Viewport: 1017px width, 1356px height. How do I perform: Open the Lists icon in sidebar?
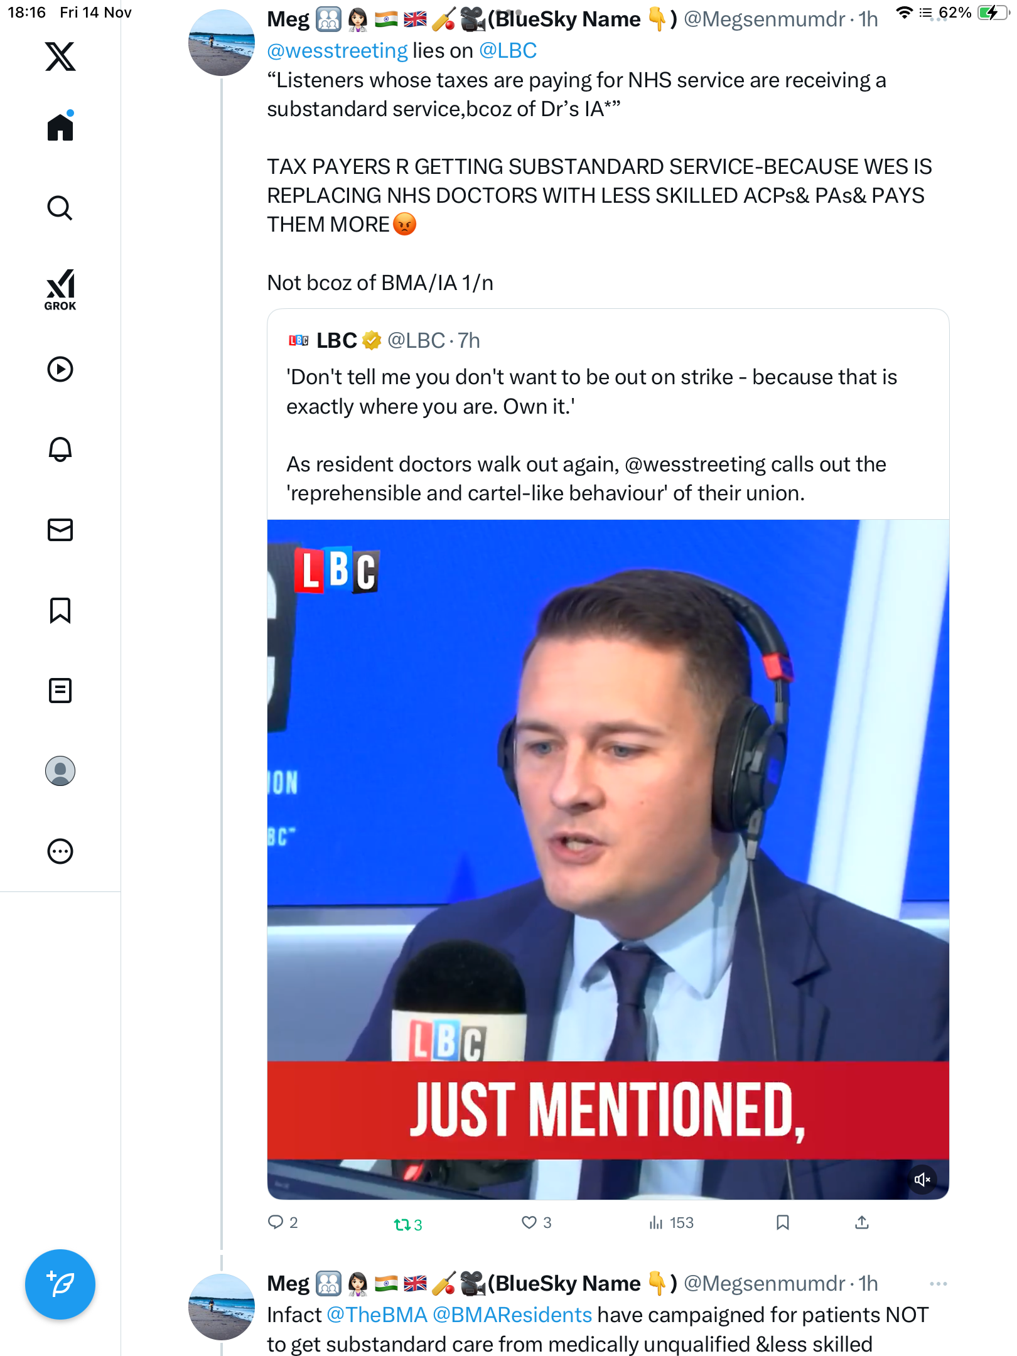[x=60, y=691]
